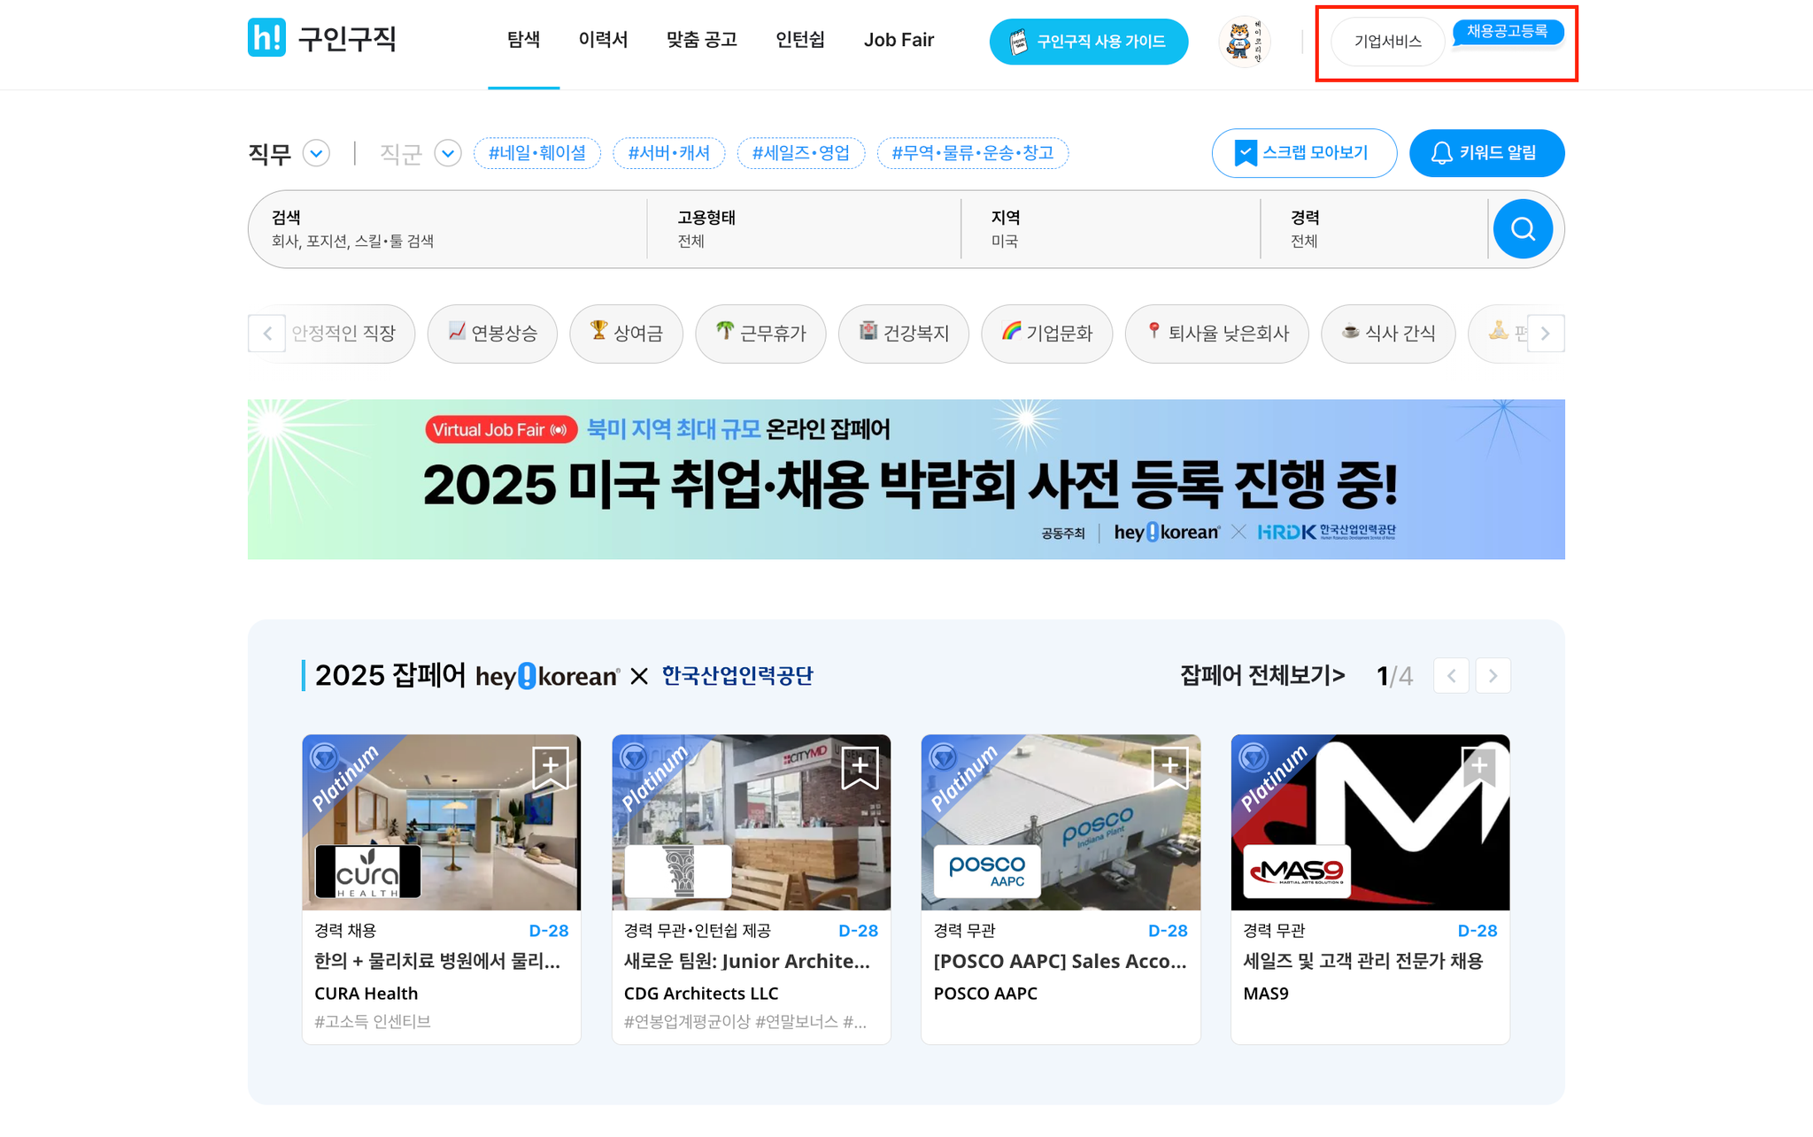Open the MAS9 job image

point(1370,822)
